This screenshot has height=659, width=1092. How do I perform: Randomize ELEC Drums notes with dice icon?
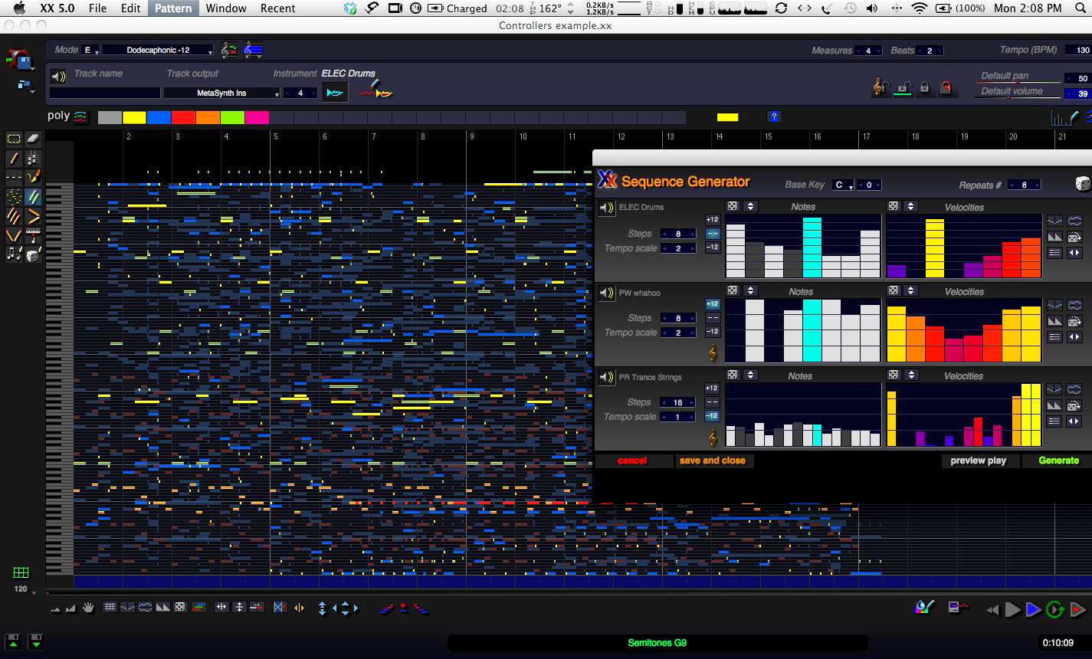click(733, 206)
